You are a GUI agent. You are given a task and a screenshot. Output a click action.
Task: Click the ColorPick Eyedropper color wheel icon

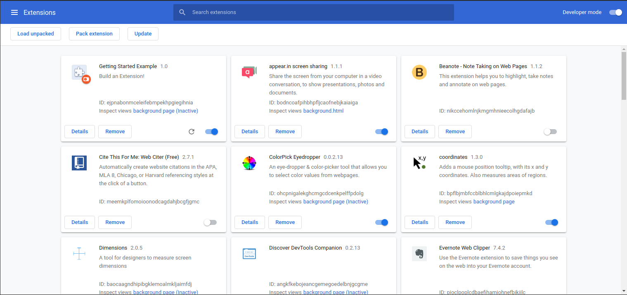click(x=249, y=163)
